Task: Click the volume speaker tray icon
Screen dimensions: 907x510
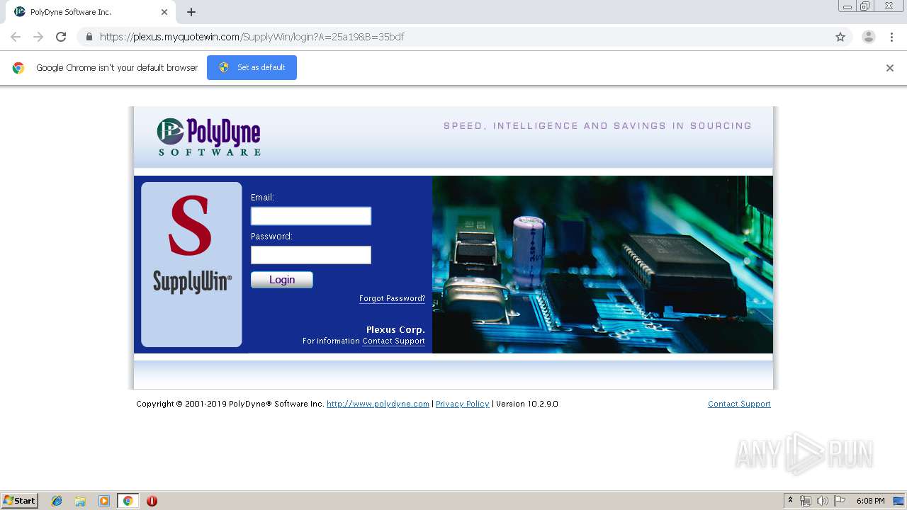Action: tap(823, 501)
